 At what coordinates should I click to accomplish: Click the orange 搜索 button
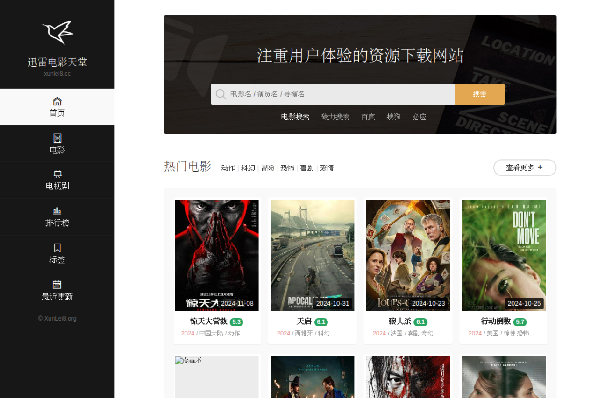[x=480, y=94]
